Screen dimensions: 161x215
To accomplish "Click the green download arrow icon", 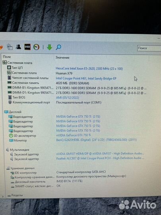I will (x=50, y=47).
